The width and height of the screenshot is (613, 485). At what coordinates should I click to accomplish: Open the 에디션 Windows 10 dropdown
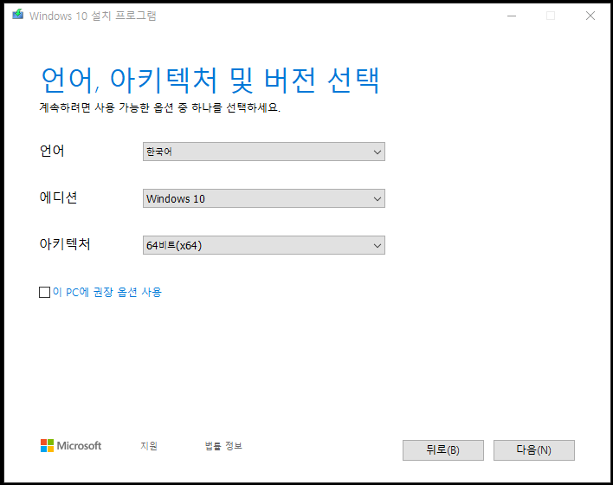point(264,198)
